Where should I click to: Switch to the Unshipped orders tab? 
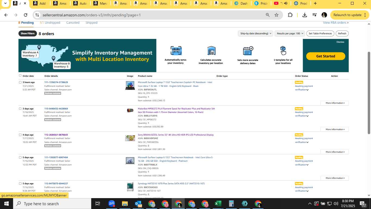pyautogui.click(x=50, y=23)
